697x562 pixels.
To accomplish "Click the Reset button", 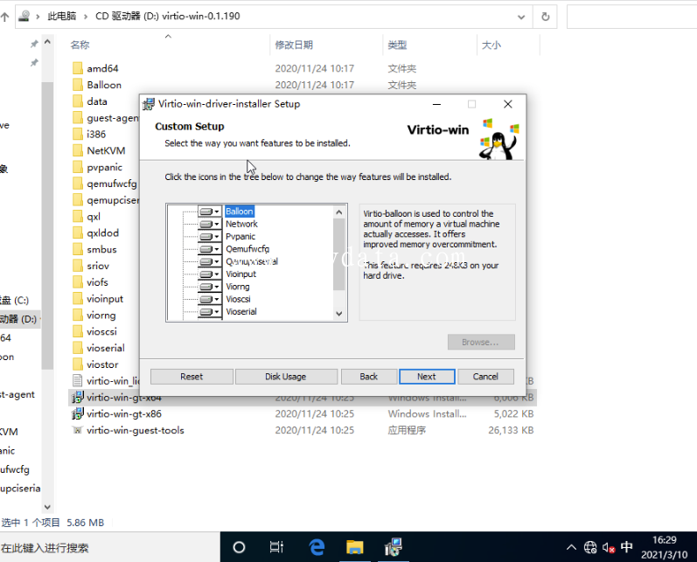I will pos(192,377).
